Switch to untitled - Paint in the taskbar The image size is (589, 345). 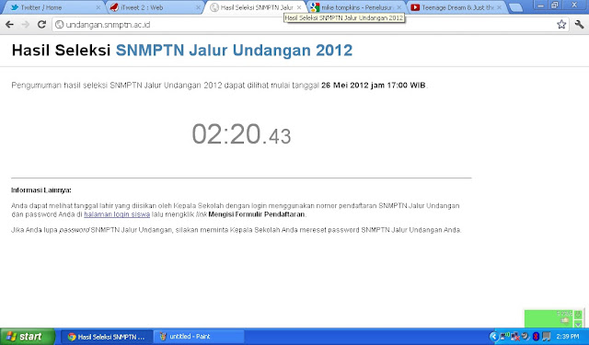pyautogui.click(x=199, y=337)
